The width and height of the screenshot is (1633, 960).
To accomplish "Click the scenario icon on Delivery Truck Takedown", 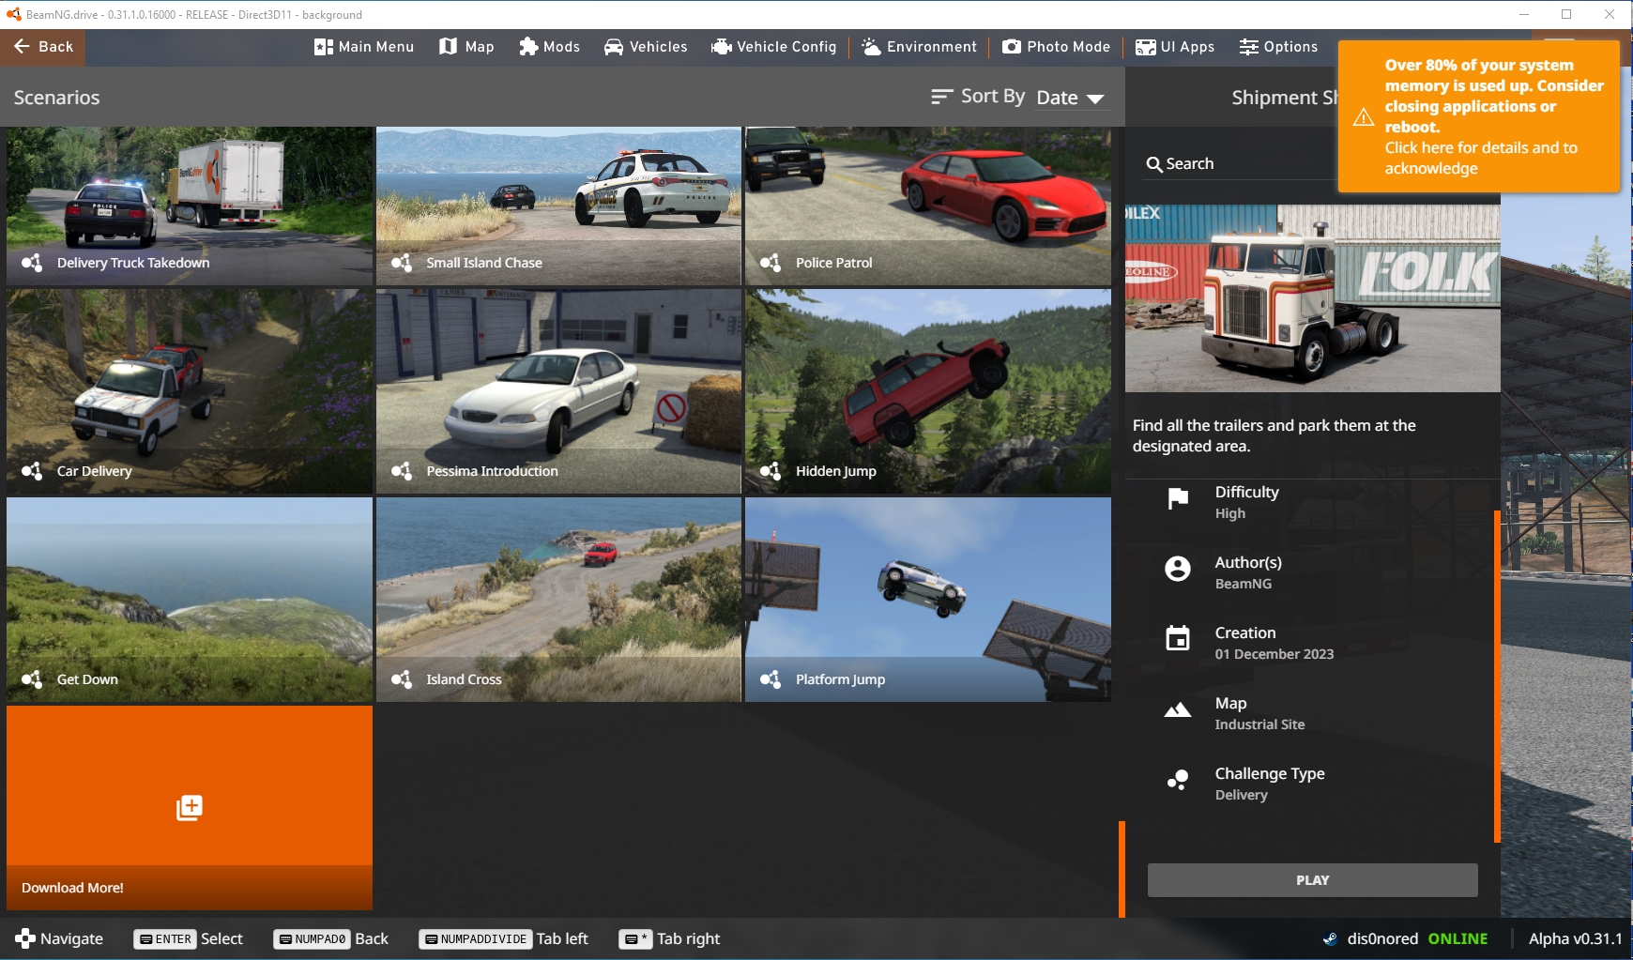I will click(32, 263).
